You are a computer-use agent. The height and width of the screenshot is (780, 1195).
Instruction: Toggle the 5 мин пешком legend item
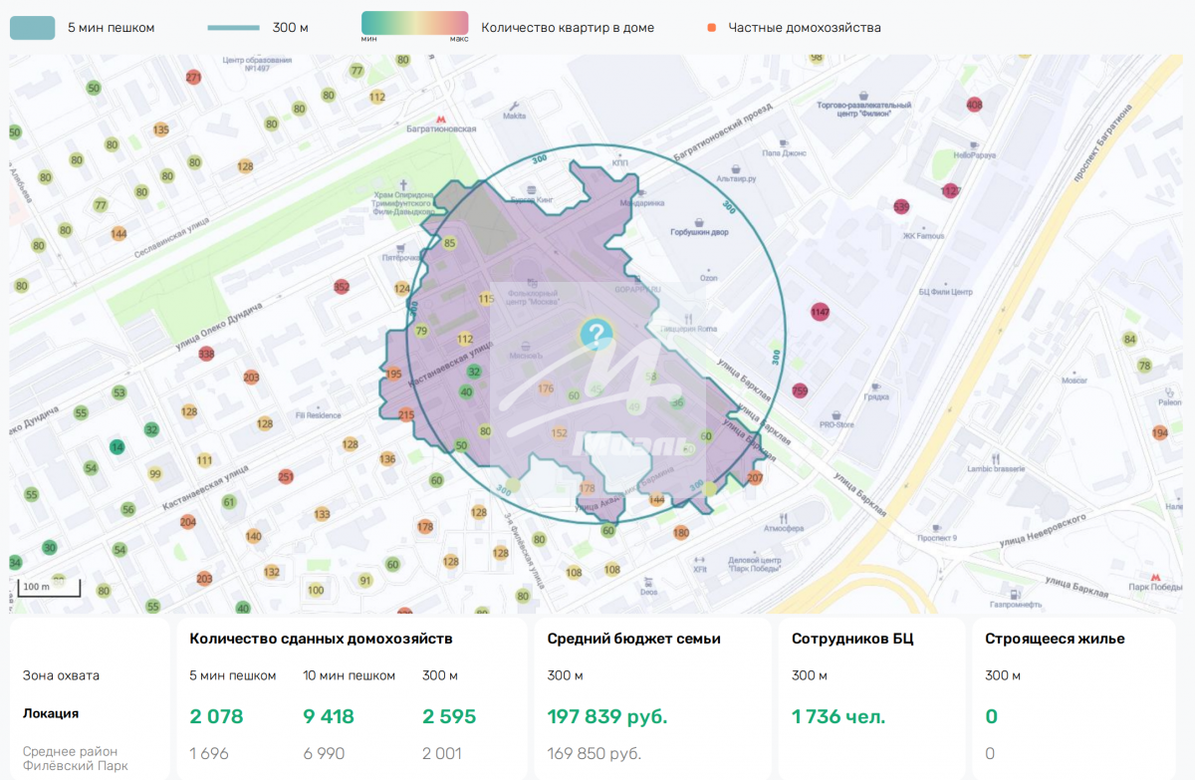33,27
